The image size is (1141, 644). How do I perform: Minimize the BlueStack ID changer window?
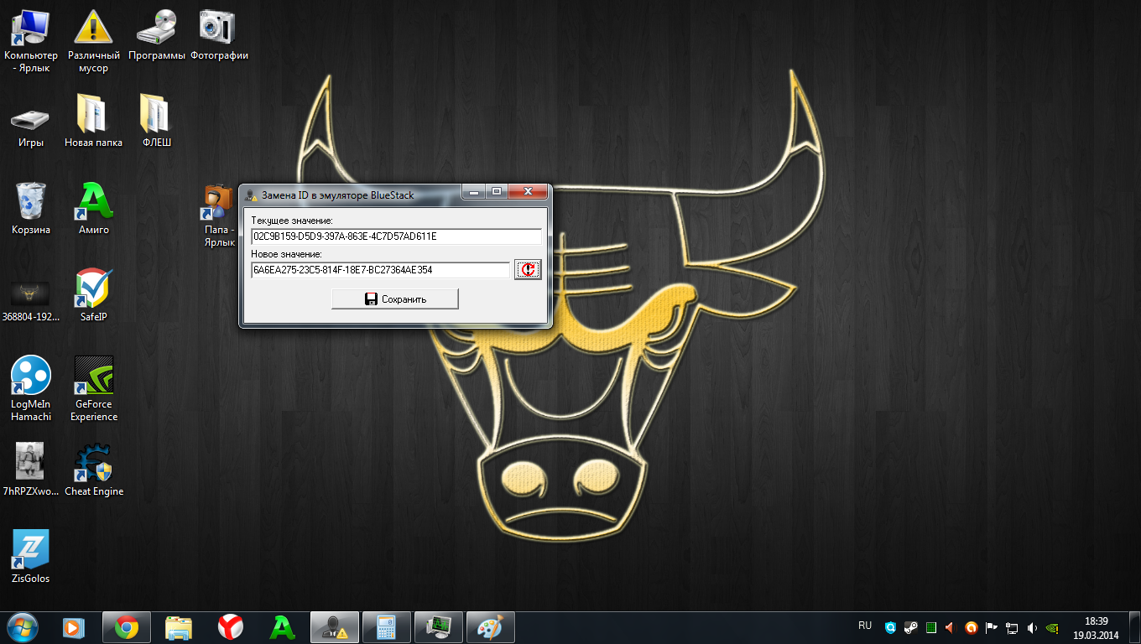(474, 192)
